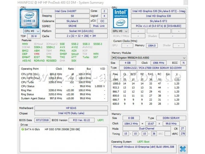Image resolution: width=205 pixels, height=154 pixels.
Task: Click the AVX2 feature flag
Action: [x=74, y=47]
